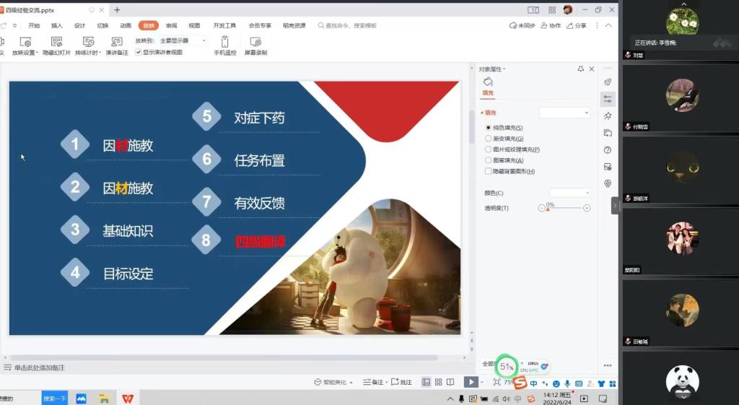Image resolution: width=739 pixels, height=405 pixels.
Task: Select the 渐变填充 radio option
Action: (x=489, y=139)
